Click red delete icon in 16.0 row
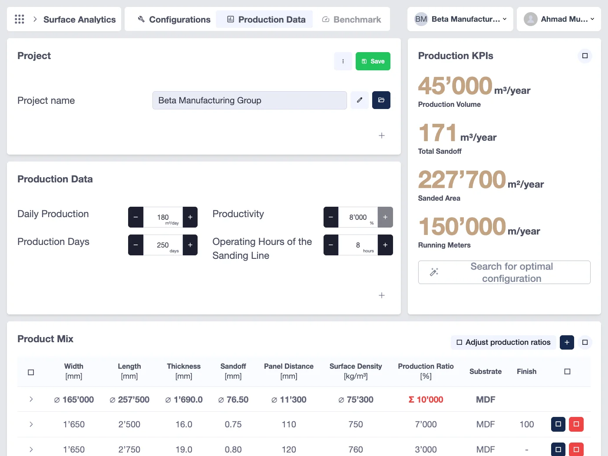The width and height of the screenshot is (608, 456). 576,424
